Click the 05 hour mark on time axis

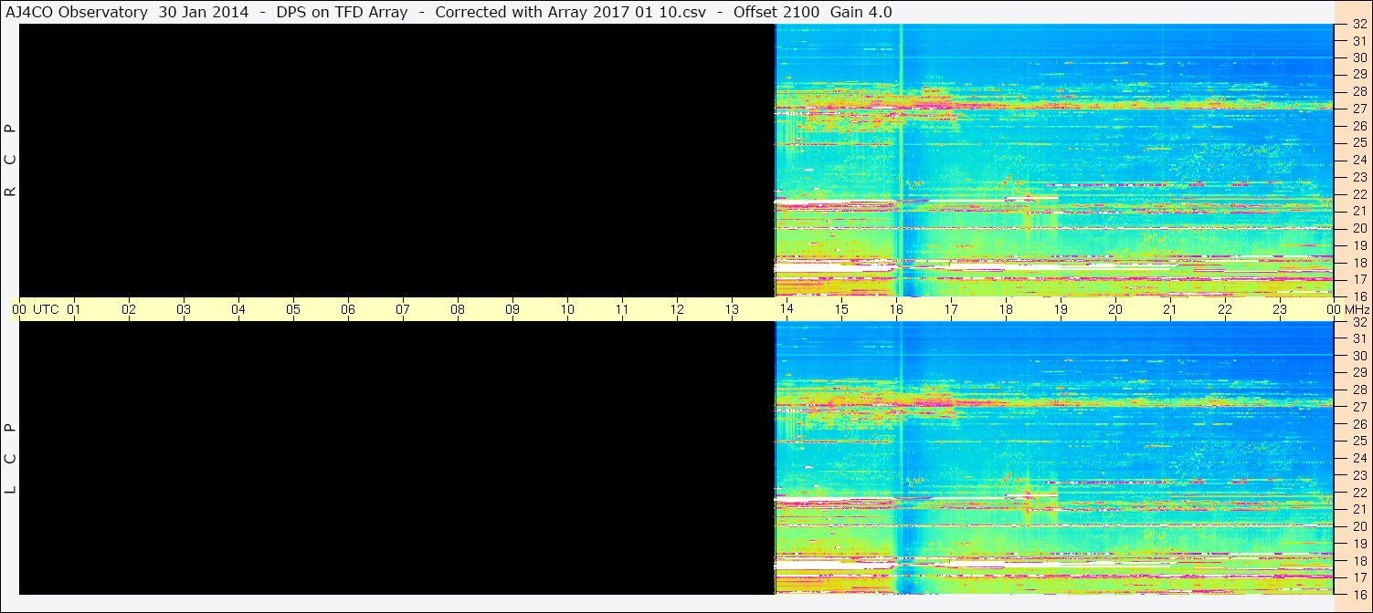coord(293,309)
